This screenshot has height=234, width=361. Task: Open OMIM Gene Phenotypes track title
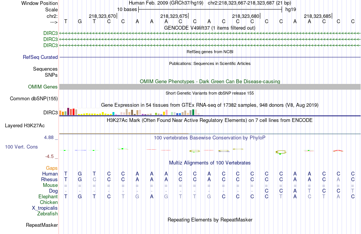point(210,81)
